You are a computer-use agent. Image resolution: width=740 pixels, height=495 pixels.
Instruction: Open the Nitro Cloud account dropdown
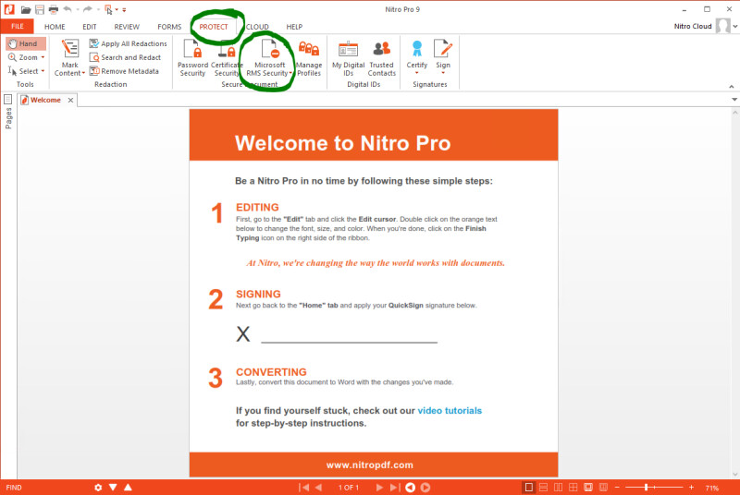click(735, 27)
